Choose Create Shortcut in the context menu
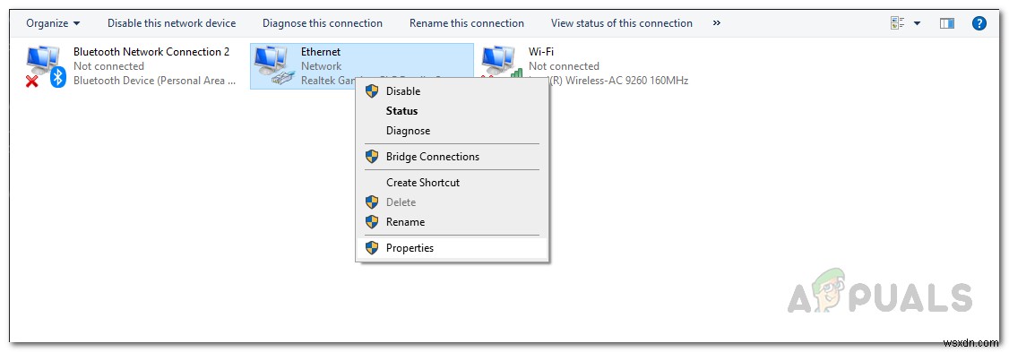Viewport: 1009px width, 352px height. (x=453, y=183)
